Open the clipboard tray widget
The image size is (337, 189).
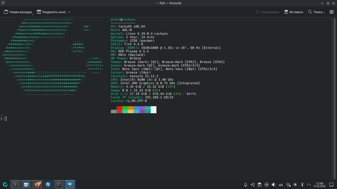coord(259,184)
